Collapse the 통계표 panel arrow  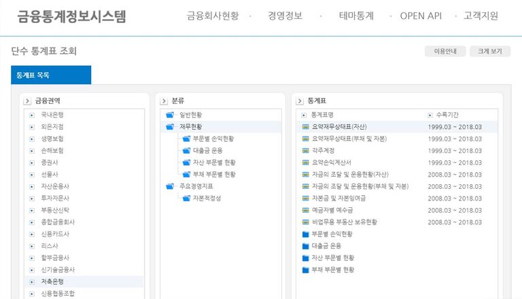(x=300, y=101)
